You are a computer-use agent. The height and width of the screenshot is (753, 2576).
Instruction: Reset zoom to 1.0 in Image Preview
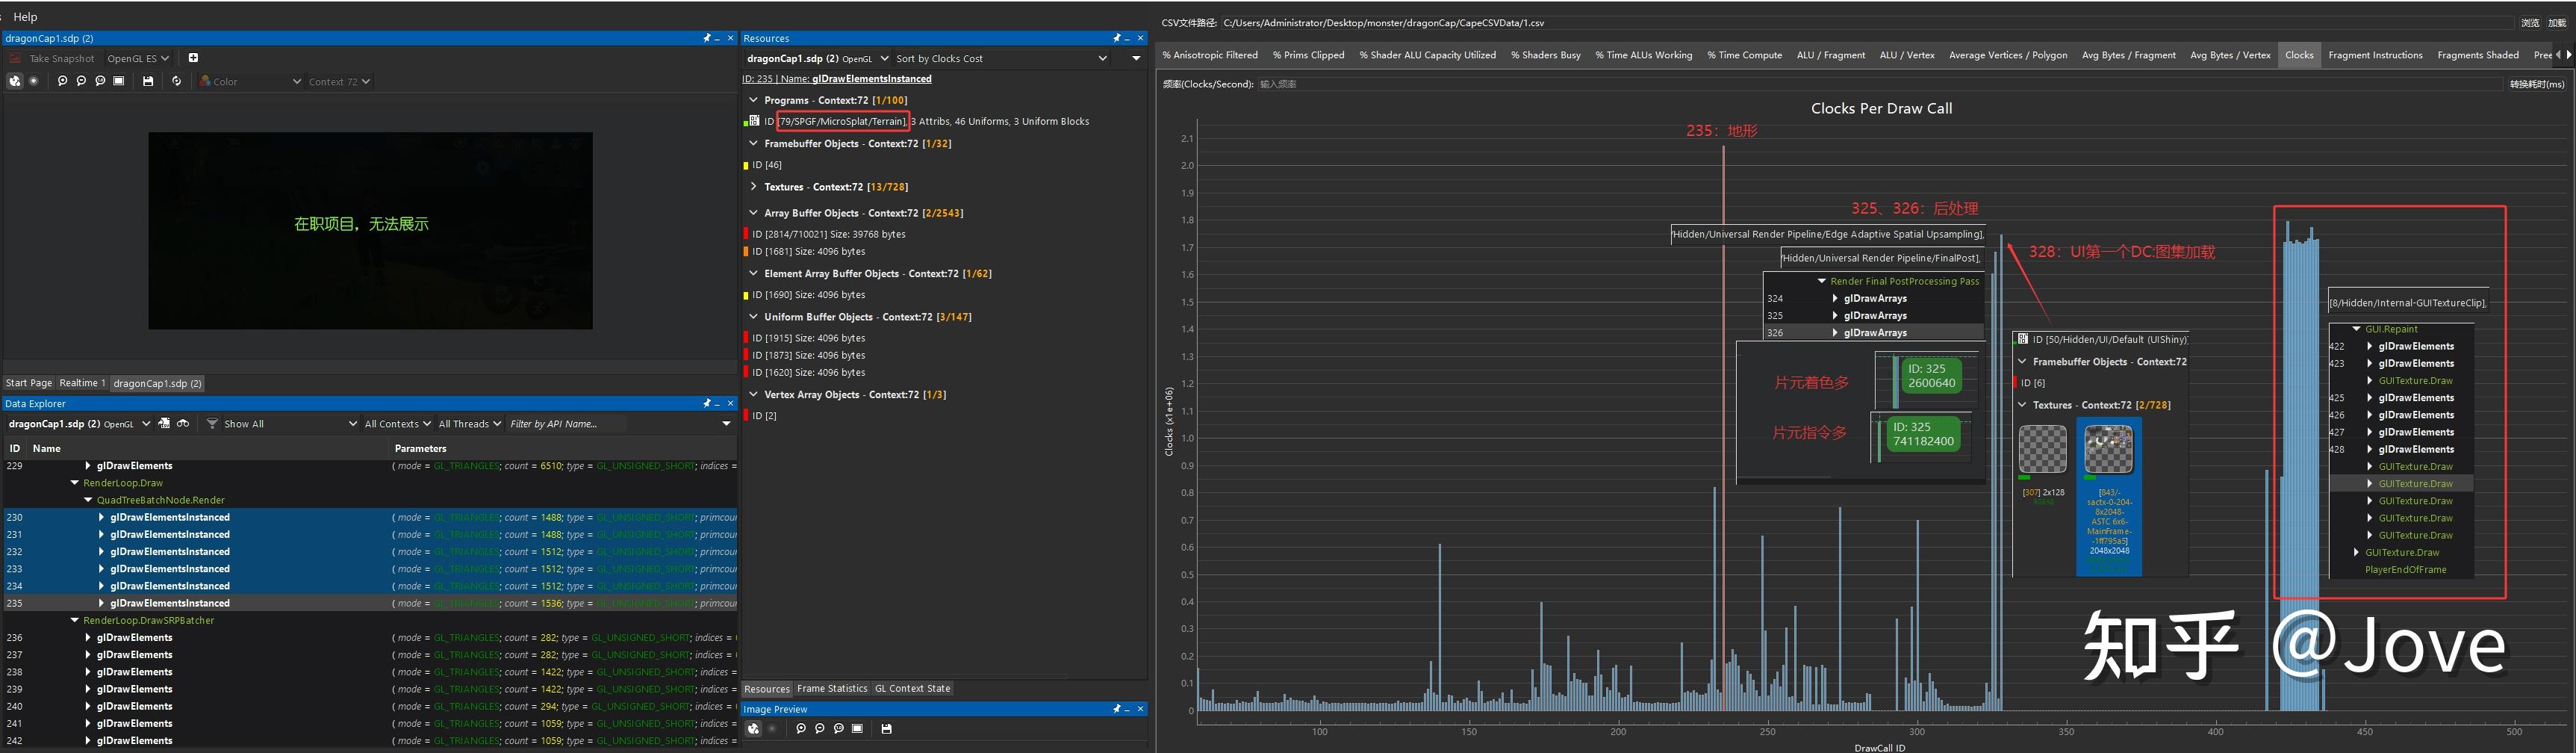pos(838,728)
